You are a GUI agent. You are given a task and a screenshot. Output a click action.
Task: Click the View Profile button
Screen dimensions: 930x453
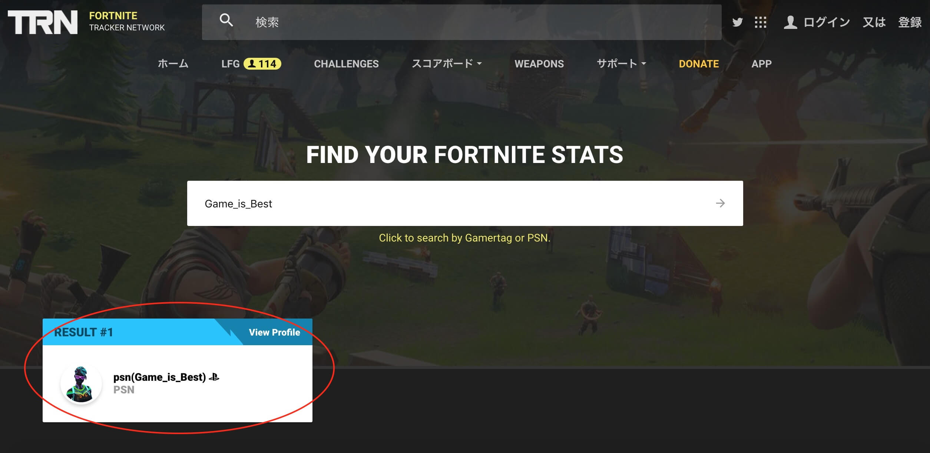point(274,332)
